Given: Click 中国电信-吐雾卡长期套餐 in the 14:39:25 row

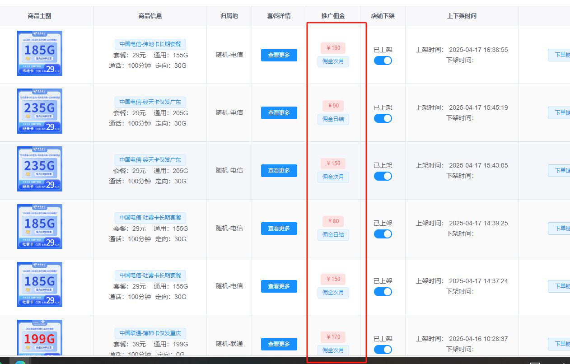Looking at the screenshot, I should pyautogui.click(x=150, y=218).
